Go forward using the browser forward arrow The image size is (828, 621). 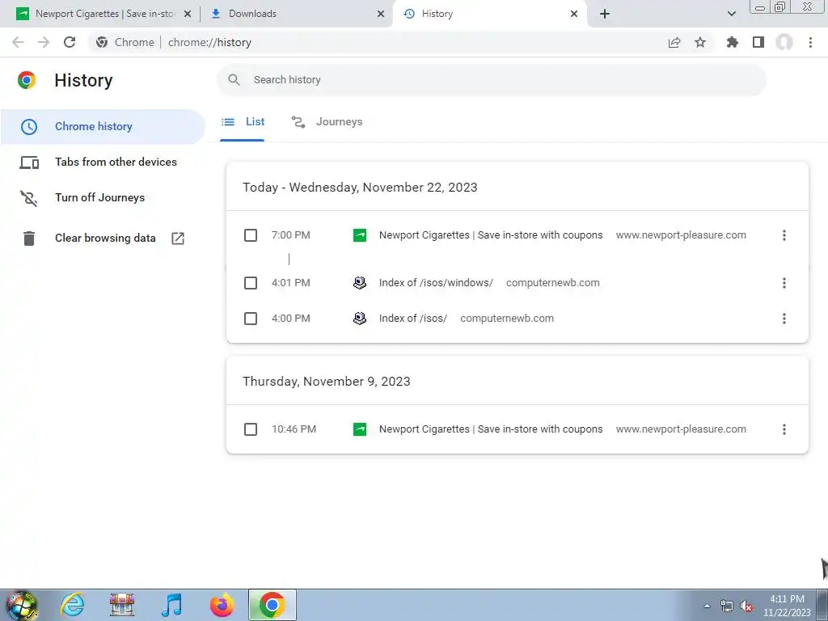44,42
